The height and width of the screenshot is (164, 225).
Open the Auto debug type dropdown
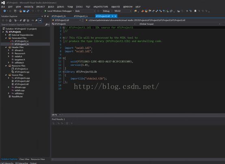(94, 11)
